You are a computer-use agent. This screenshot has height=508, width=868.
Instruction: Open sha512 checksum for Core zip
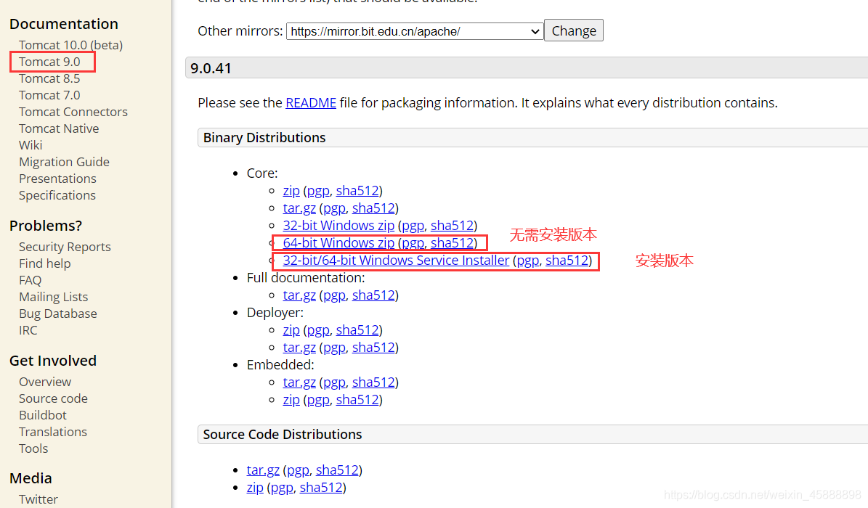click(357, 191)
